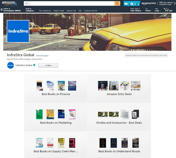Expand the Your Orders sign-in dropdown
This screenshot has width=176, height=158.
136,10
